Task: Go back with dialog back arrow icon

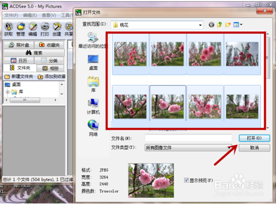Action: pyautogui.click(x=211, y=25)
